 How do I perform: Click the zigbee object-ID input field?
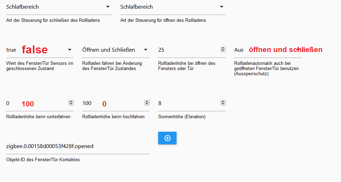click(78, 146)
